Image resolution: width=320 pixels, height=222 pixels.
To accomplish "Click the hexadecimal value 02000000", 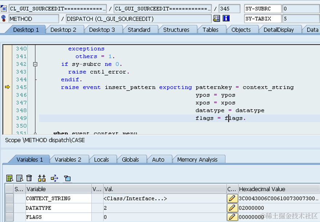I will 251,208.
